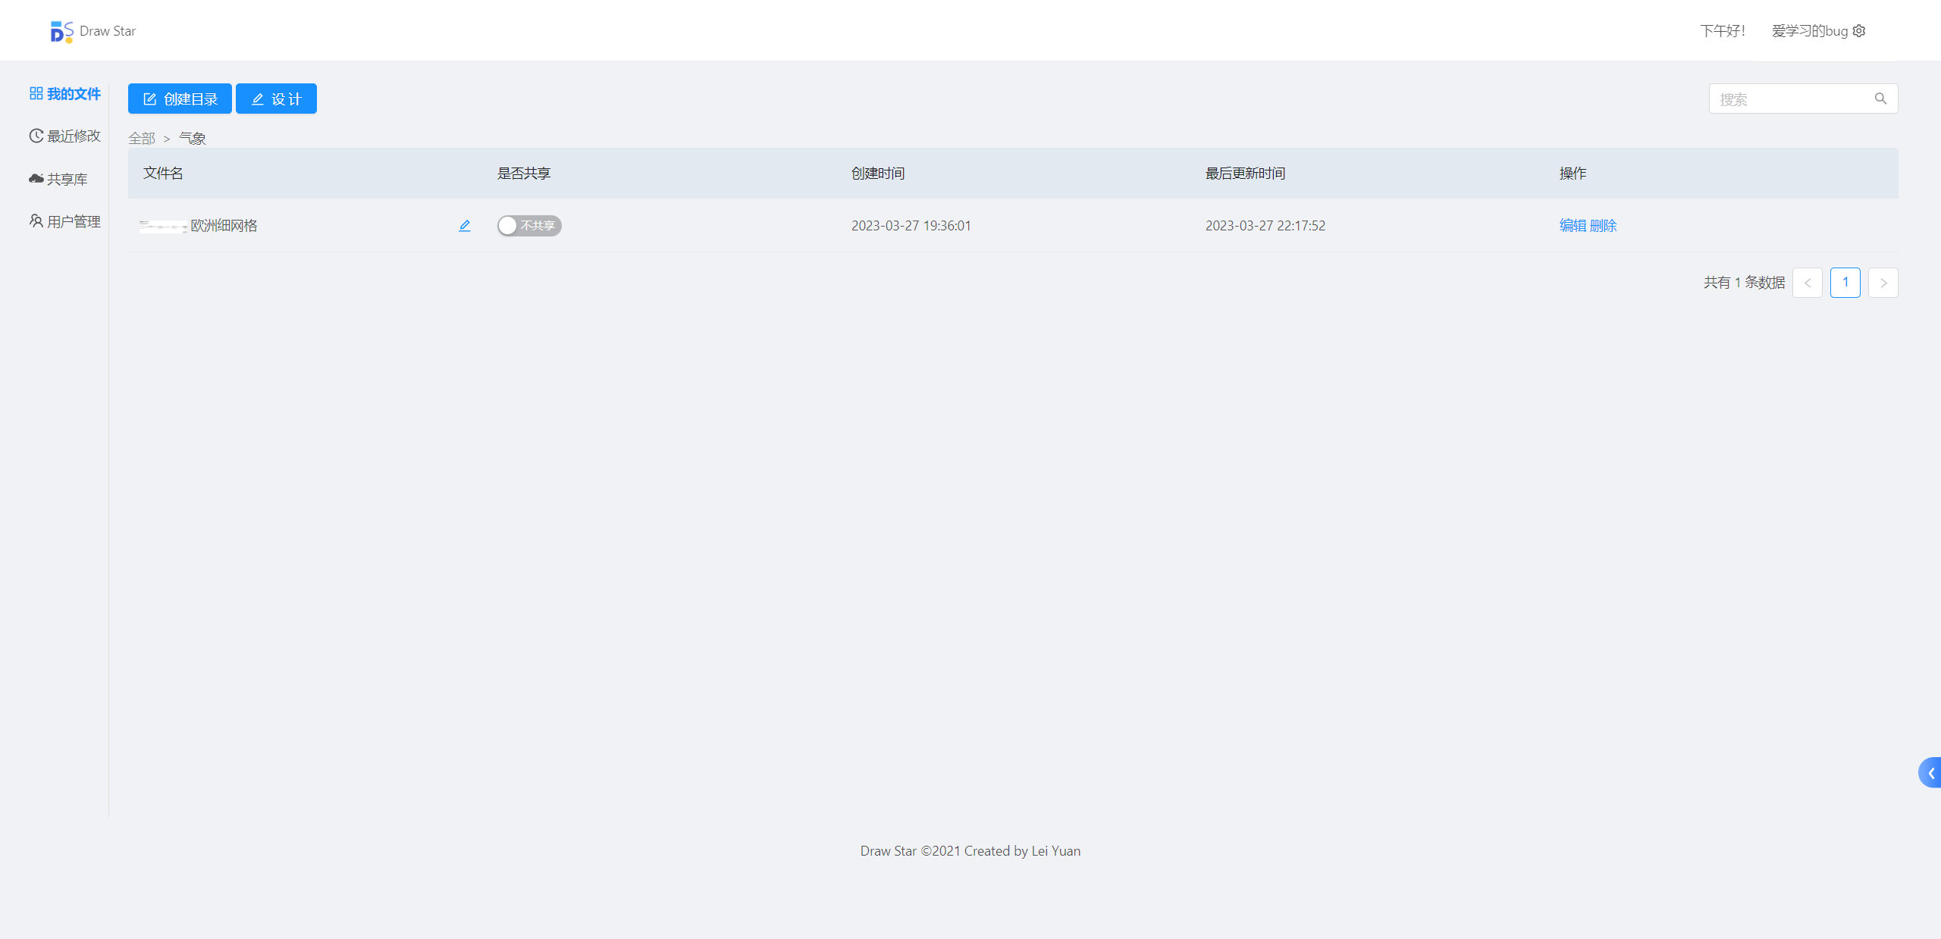Open the 欧洲细网格 file thumbnail
Screen dimensions: 1941x939
[x=163, y=226]
